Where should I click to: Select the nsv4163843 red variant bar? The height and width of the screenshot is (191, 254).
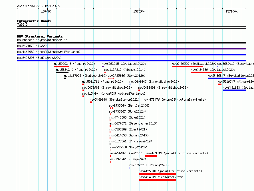151,156
